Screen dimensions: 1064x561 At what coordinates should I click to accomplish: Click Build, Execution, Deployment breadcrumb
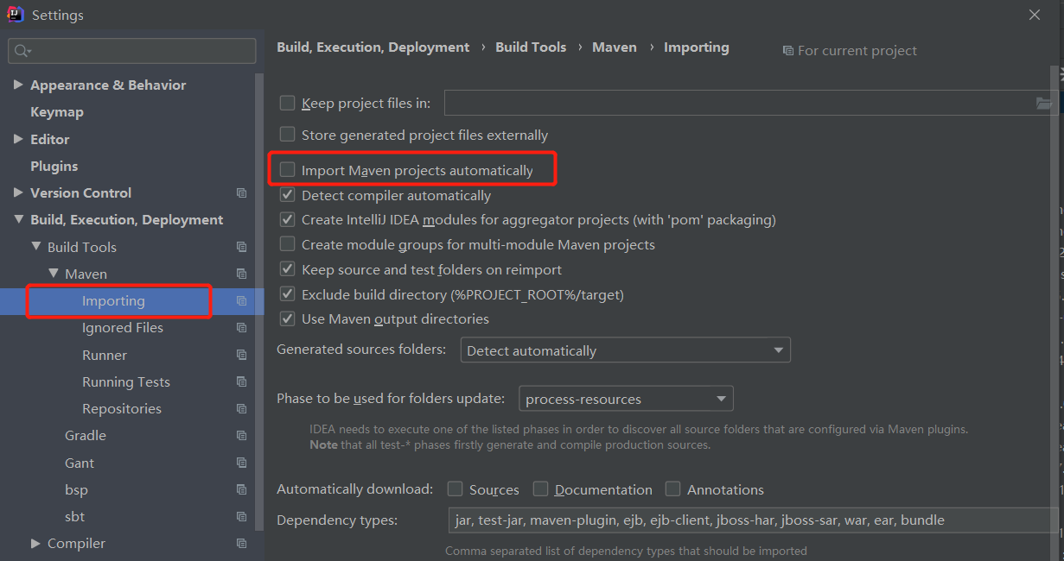pyautogui.click(x=373, y=47)
